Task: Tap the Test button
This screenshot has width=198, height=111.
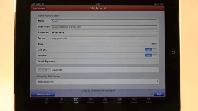Action: click(x=159, y=94)
